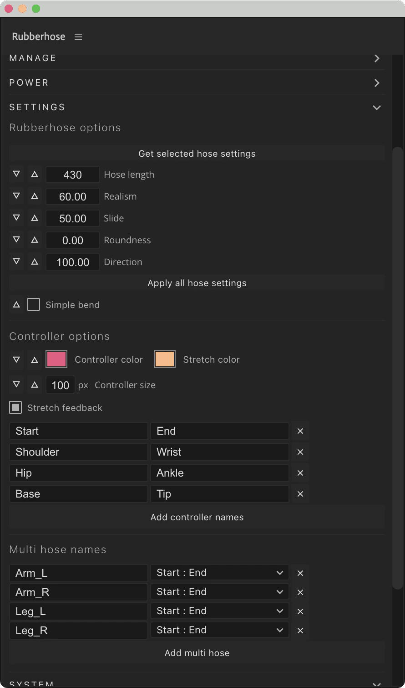Expand the MANAGE section
405x688 pixels.
coord(377,58)
